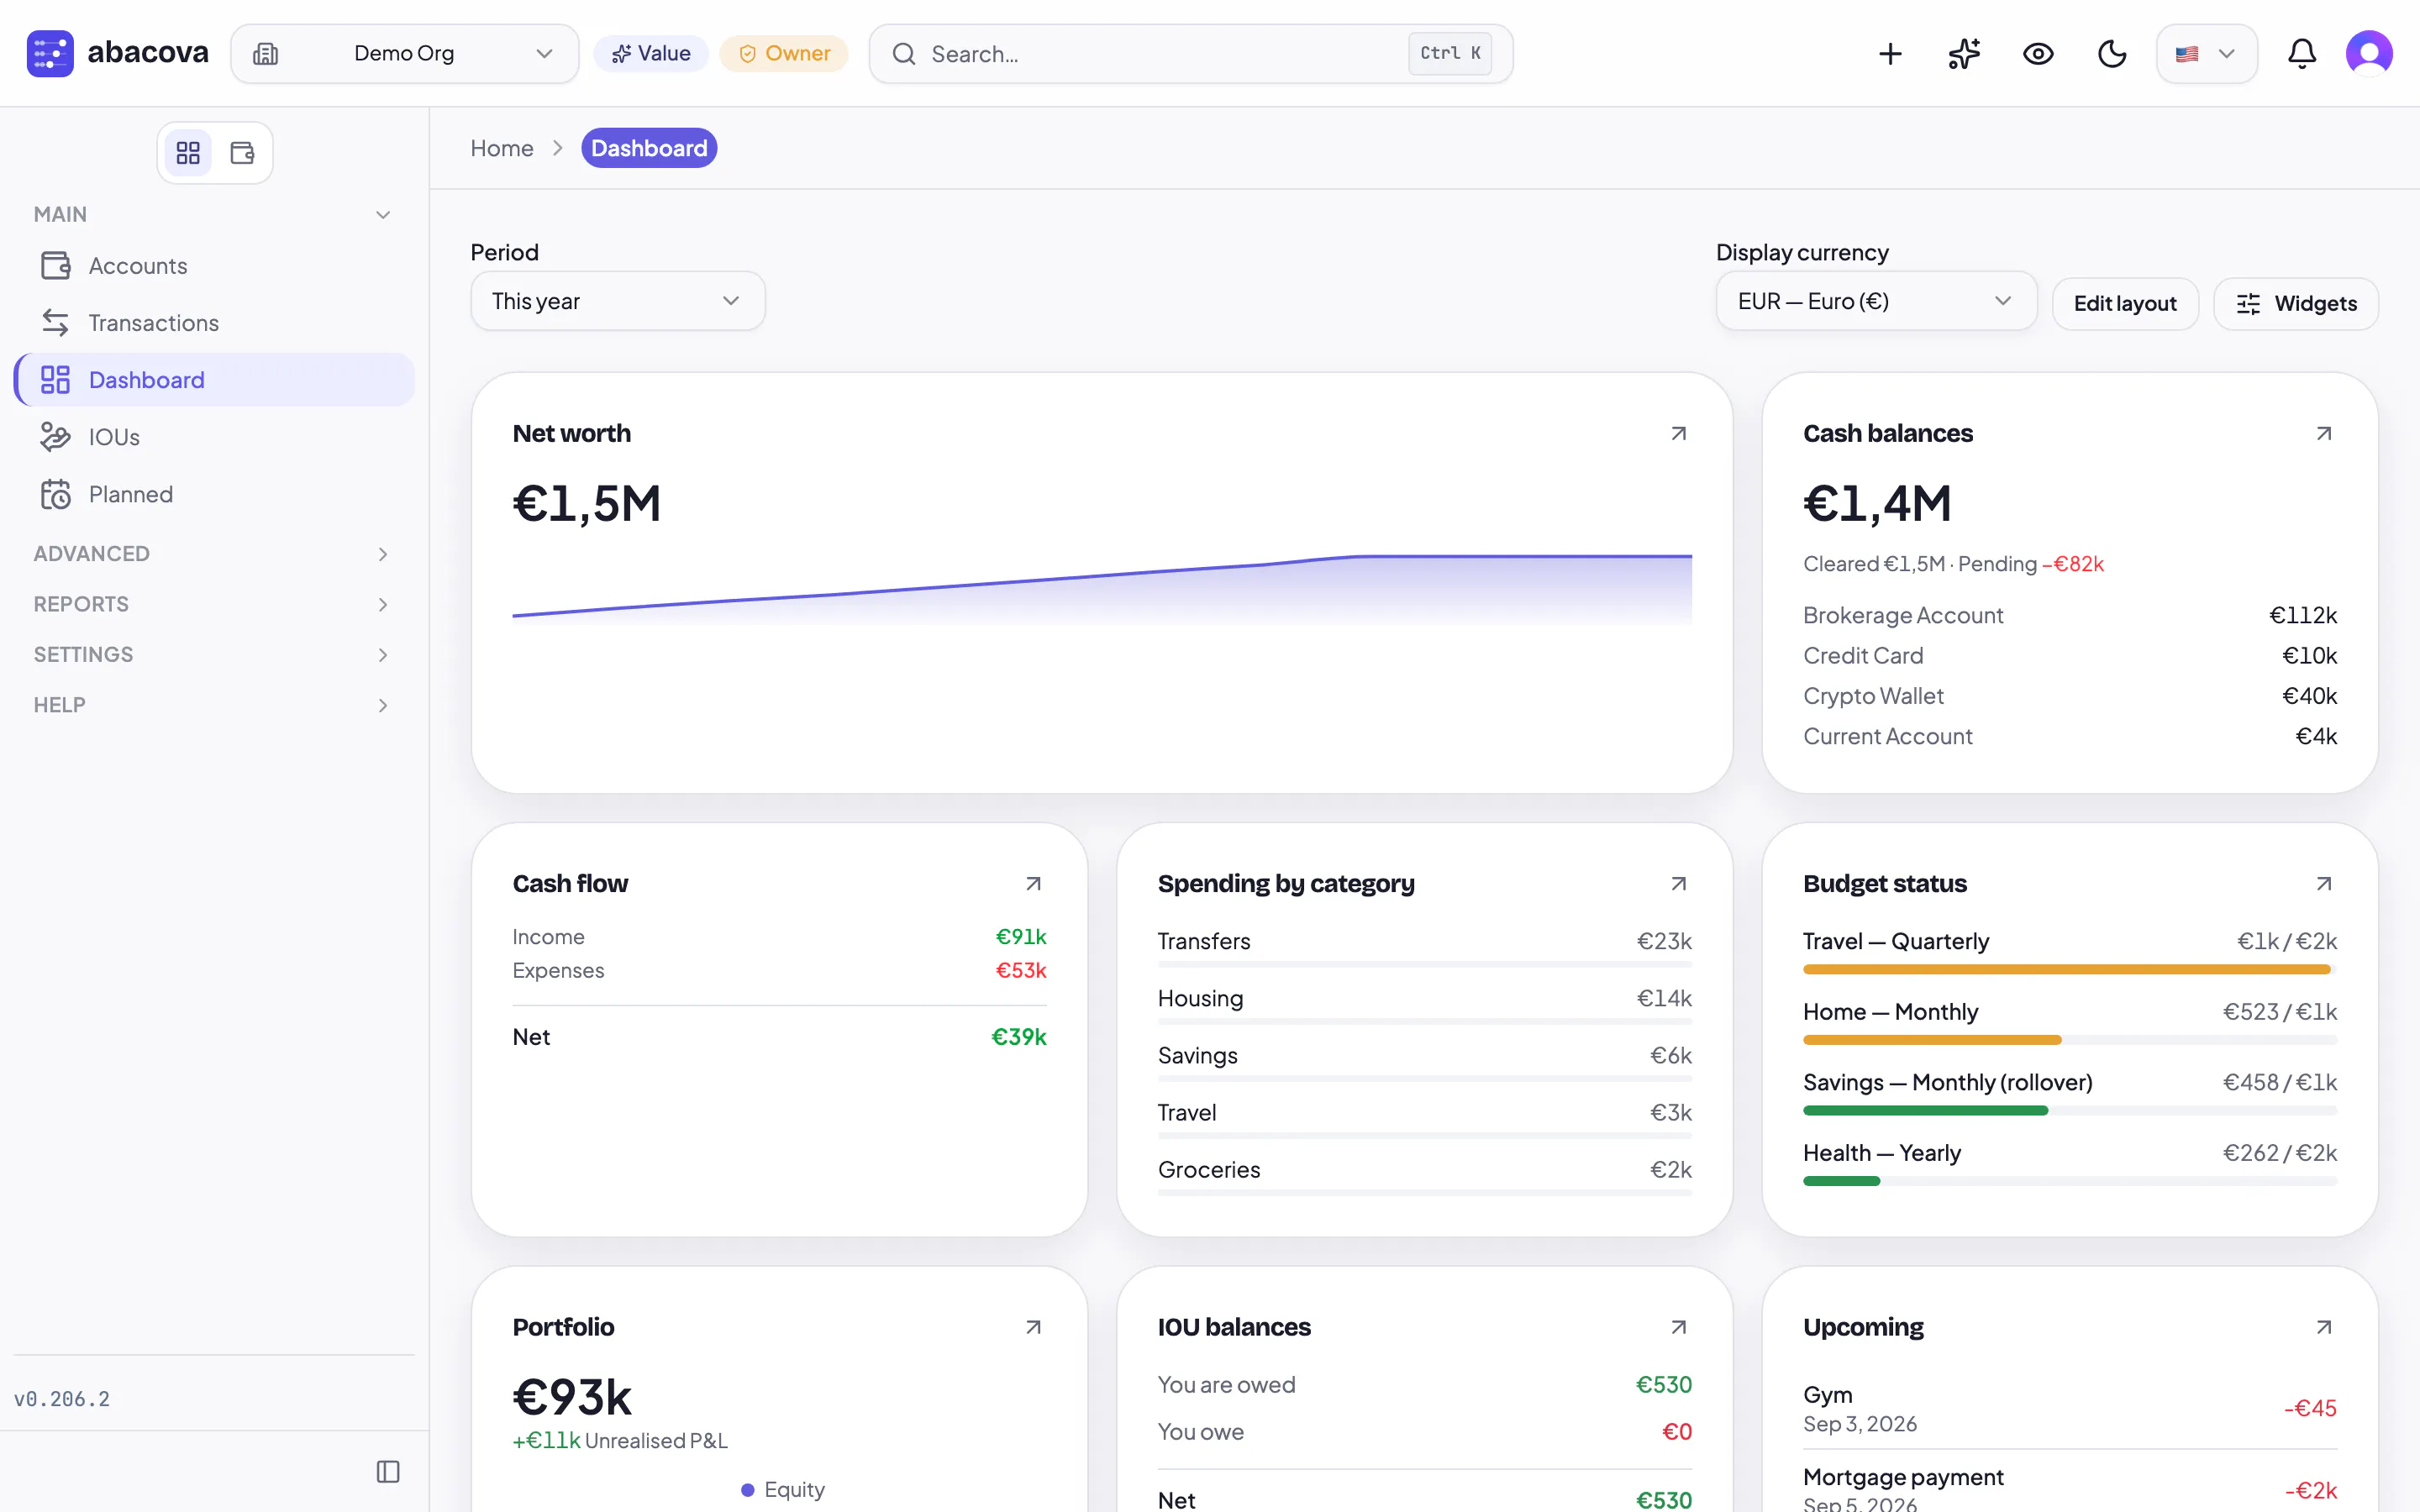Click the Owner role badge
Image resolution: width=2420 pixels, height=1512 pixels.
coord(784,54)
